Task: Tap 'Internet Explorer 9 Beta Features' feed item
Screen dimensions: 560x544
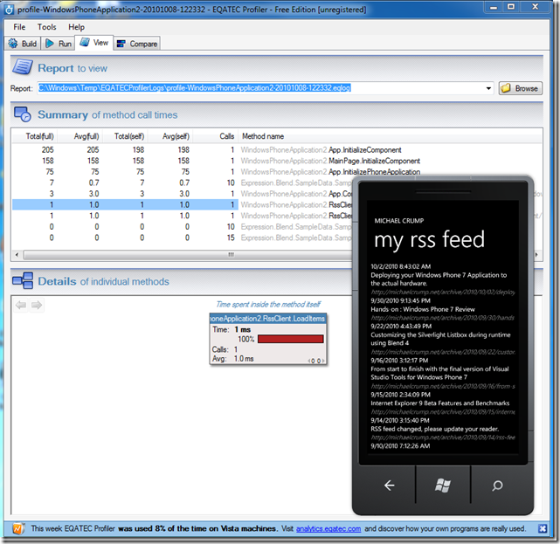Action: [440, 403]
